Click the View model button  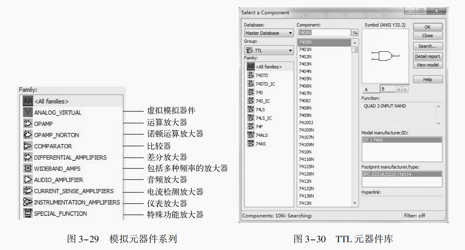tap(428, 65)
